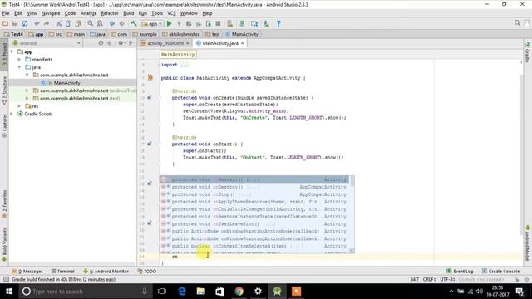The height and width of the screenshot is (299, 532).
Task: Toggle the Captures side panel
Action: click(4, 125)
